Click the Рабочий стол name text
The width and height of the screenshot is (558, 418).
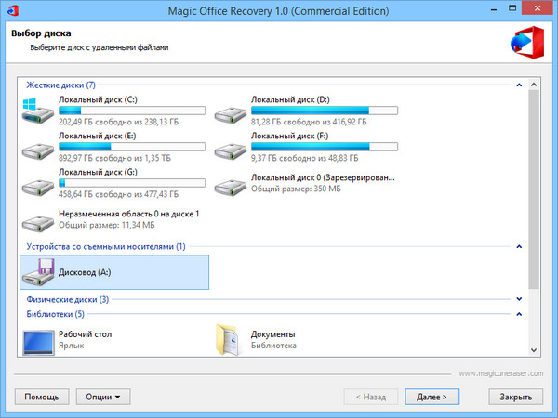[85, 334]
